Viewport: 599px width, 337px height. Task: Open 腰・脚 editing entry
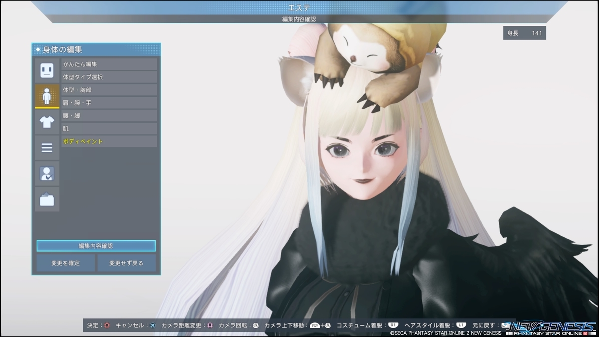tap(109, 116)
